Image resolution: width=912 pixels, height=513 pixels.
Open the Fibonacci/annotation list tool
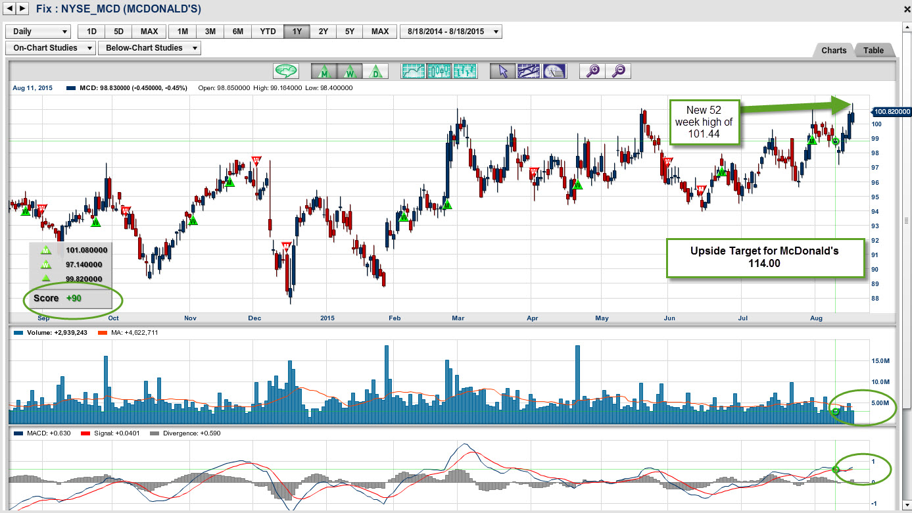click(x=554, y=71)
